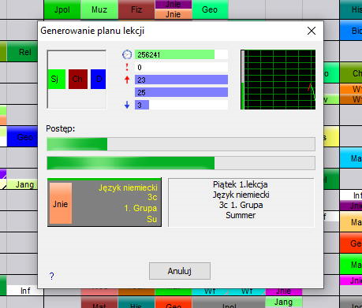Click the red up arrow icon

(127, 80)
